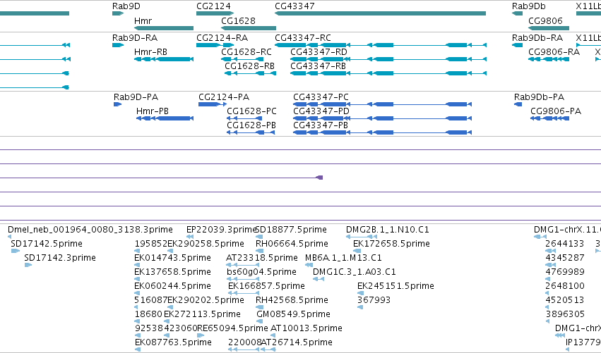Click the EK014743.5prime label
Viewport: 601px width, 353px height.
(x=172, y=258)
